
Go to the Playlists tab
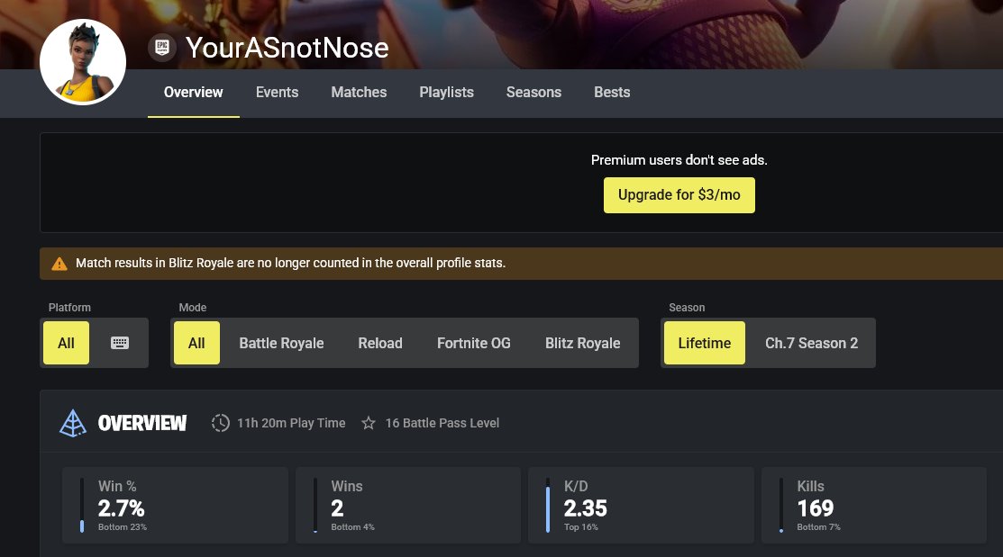pos(446,92)
